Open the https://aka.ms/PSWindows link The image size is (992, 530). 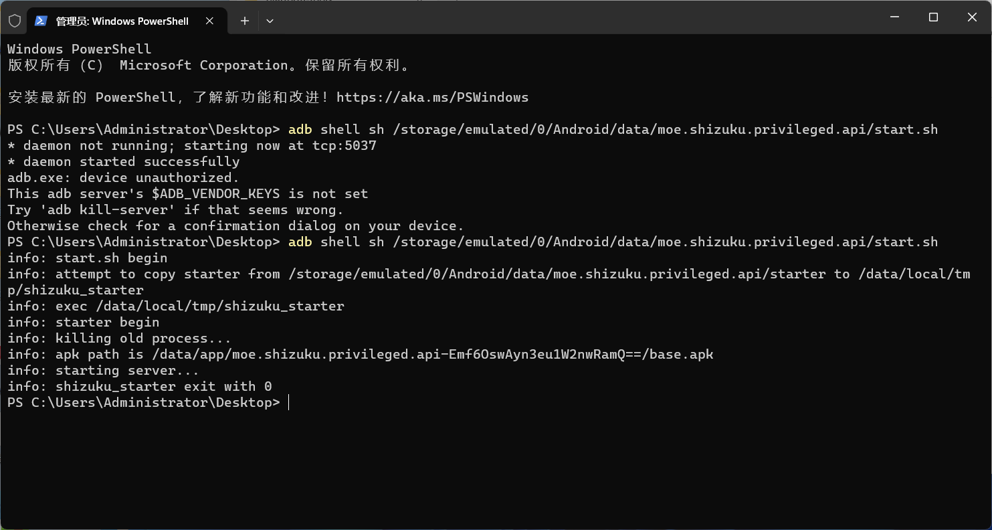click(x=432, y=97)
